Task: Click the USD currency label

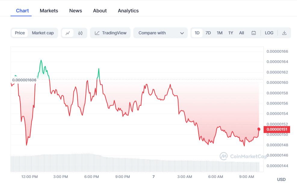Action: [281, 179]
